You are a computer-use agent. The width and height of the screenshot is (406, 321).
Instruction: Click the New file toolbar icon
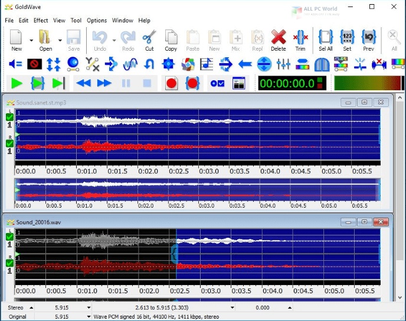coord(17,40)
